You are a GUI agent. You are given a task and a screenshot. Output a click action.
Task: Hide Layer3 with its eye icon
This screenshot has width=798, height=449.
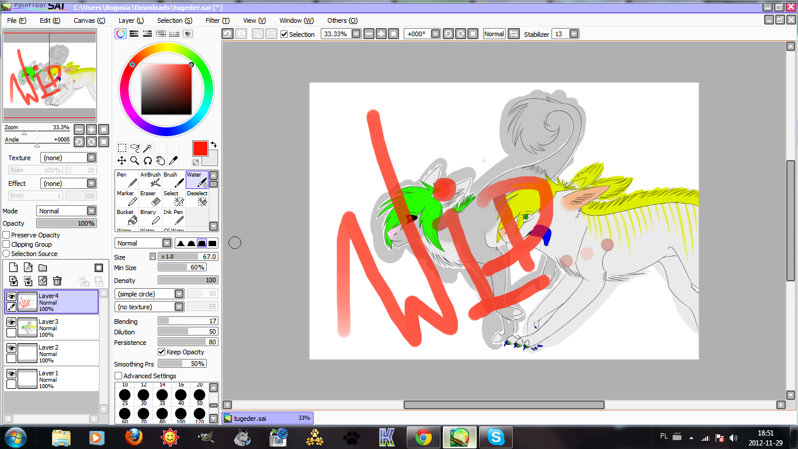pyautogui.click(x=11, y=322)
